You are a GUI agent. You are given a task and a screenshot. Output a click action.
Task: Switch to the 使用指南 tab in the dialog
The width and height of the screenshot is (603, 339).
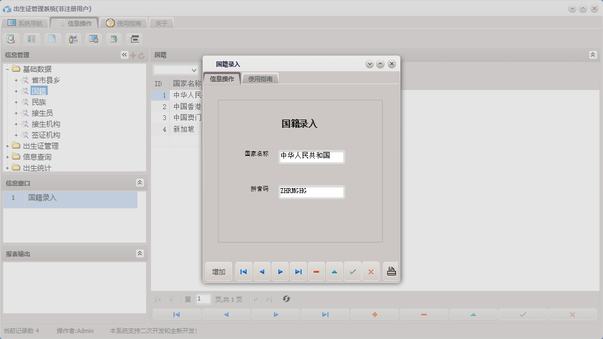[x=261, y=78]
